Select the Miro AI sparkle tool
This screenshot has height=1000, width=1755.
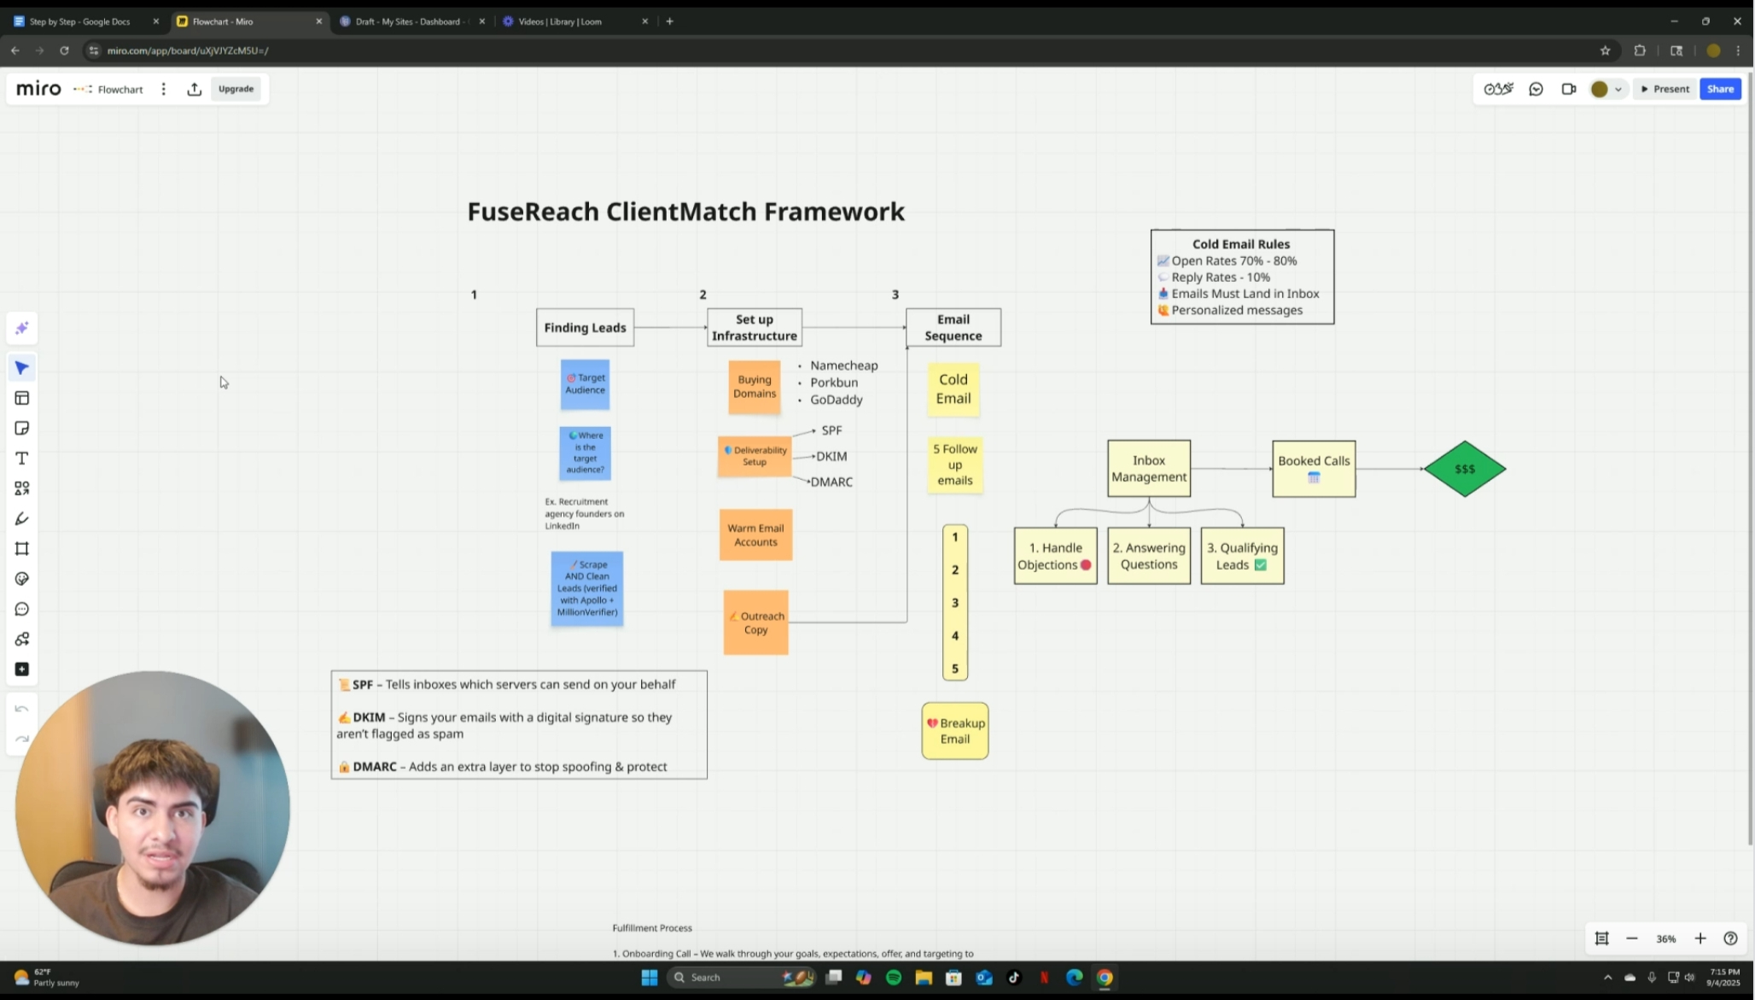click(x=22, y=329)
